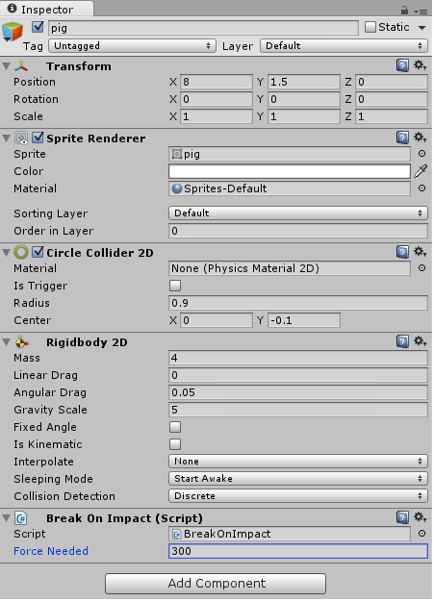
Task: Open the Tag dropdown showing Untagged
Action: [x=132, y=46]
